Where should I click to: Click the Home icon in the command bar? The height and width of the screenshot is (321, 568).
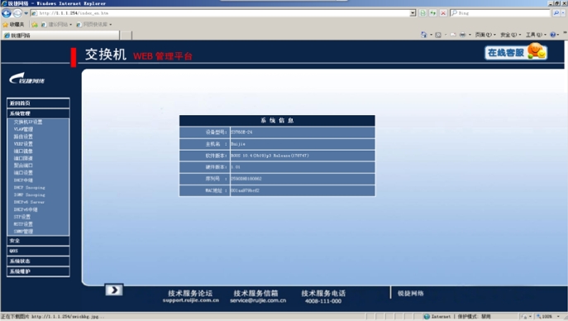pyautogui.click(x=423, y=35)
